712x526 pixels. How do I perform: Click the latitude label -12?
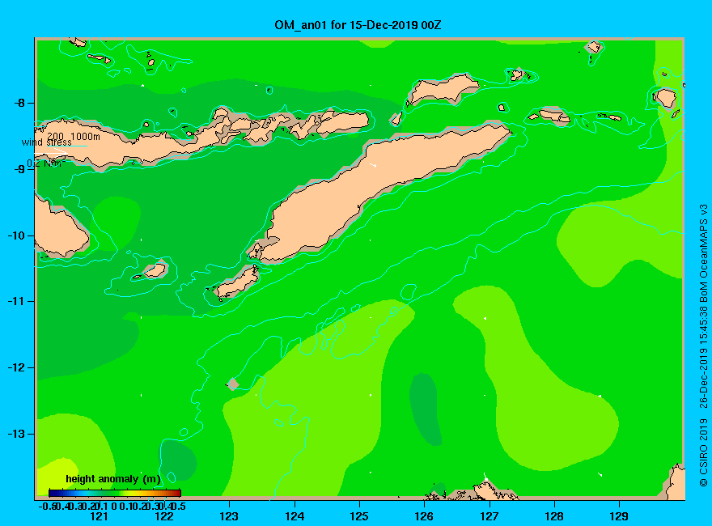click(x=17, y=367)
